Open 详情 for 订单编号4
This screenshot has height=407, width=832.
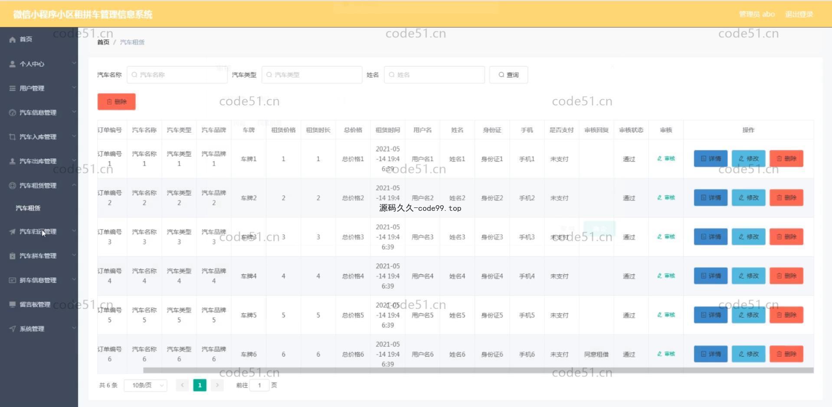click(x=711, y=276)
